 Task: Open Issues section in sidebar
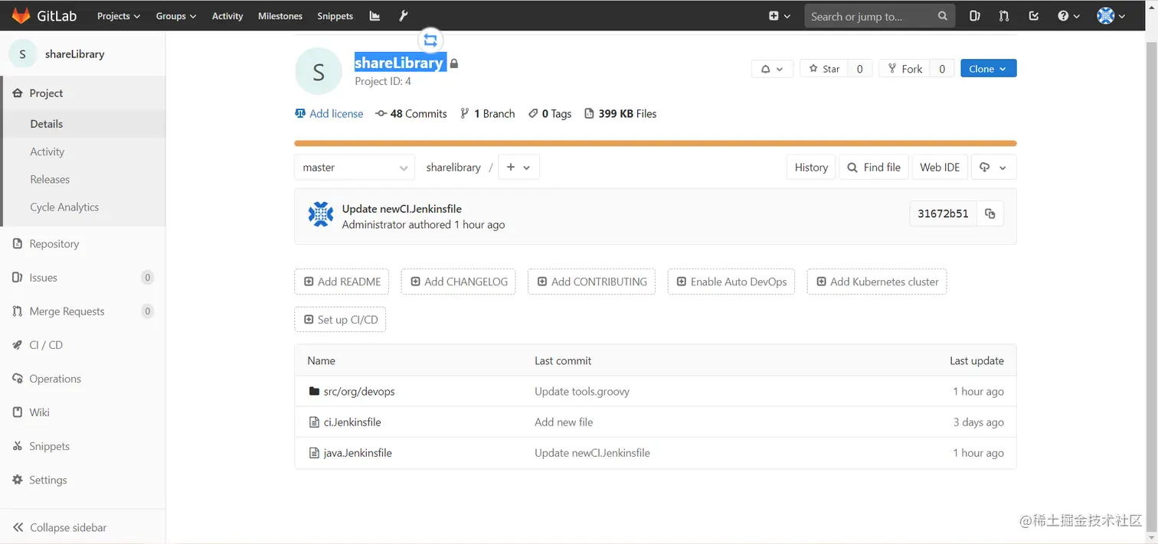click(83, 278)
